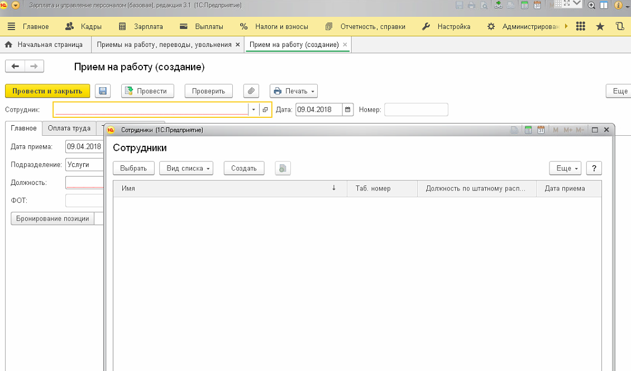Click the calendar picker beside Дата field

pos(348,110)
